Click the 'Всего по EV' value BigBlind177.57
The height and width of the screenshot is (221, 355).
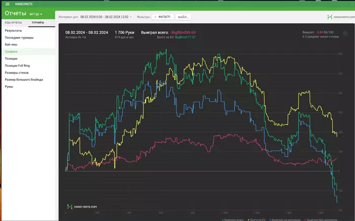(185, 37)
